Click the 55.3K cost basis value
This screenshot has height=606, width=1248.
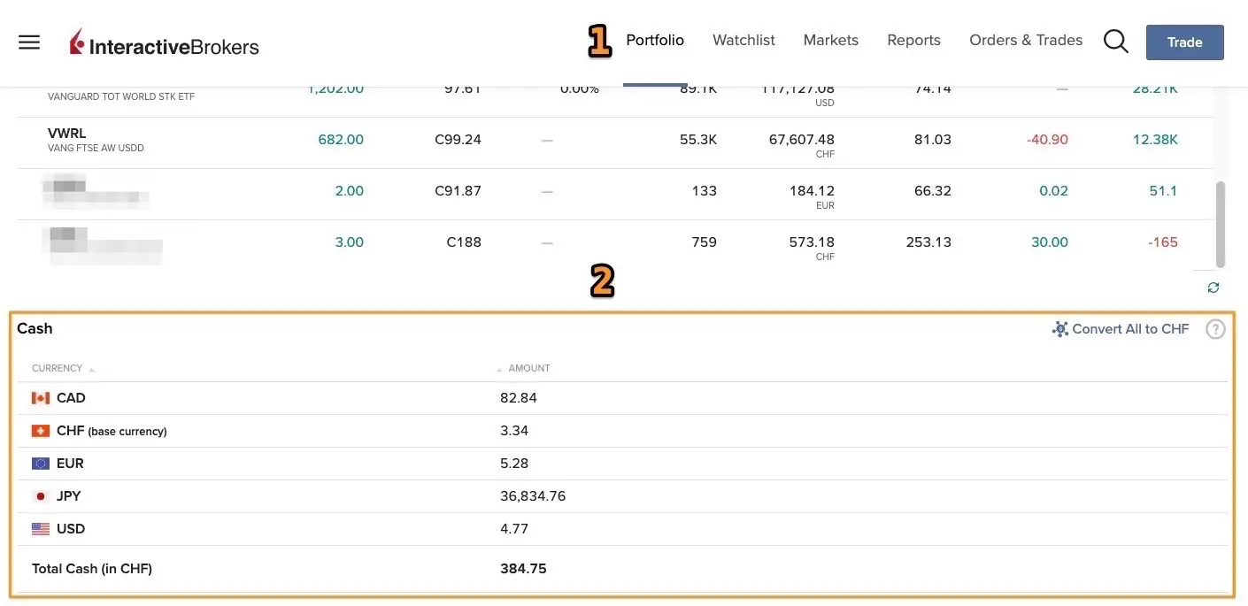coord(697,140)
